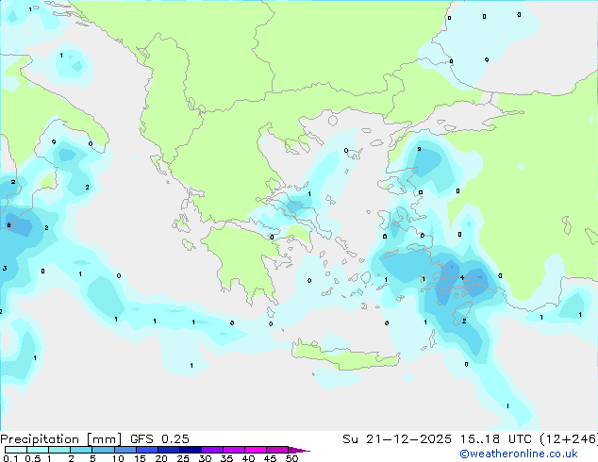The height and width of the screenshot is (462, 598).
Task: Click the 'Precipitation [mm]' title text
Action: (61, 439)
